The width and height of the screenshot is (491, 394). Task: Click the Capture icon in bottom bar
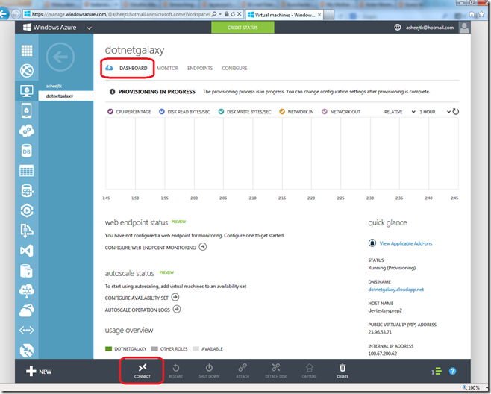[310, 368]
